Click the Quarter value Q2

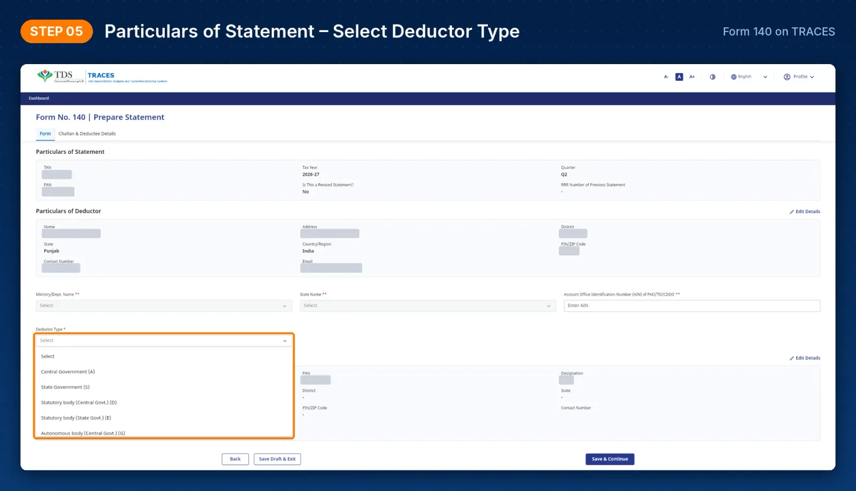pos(564,175)
